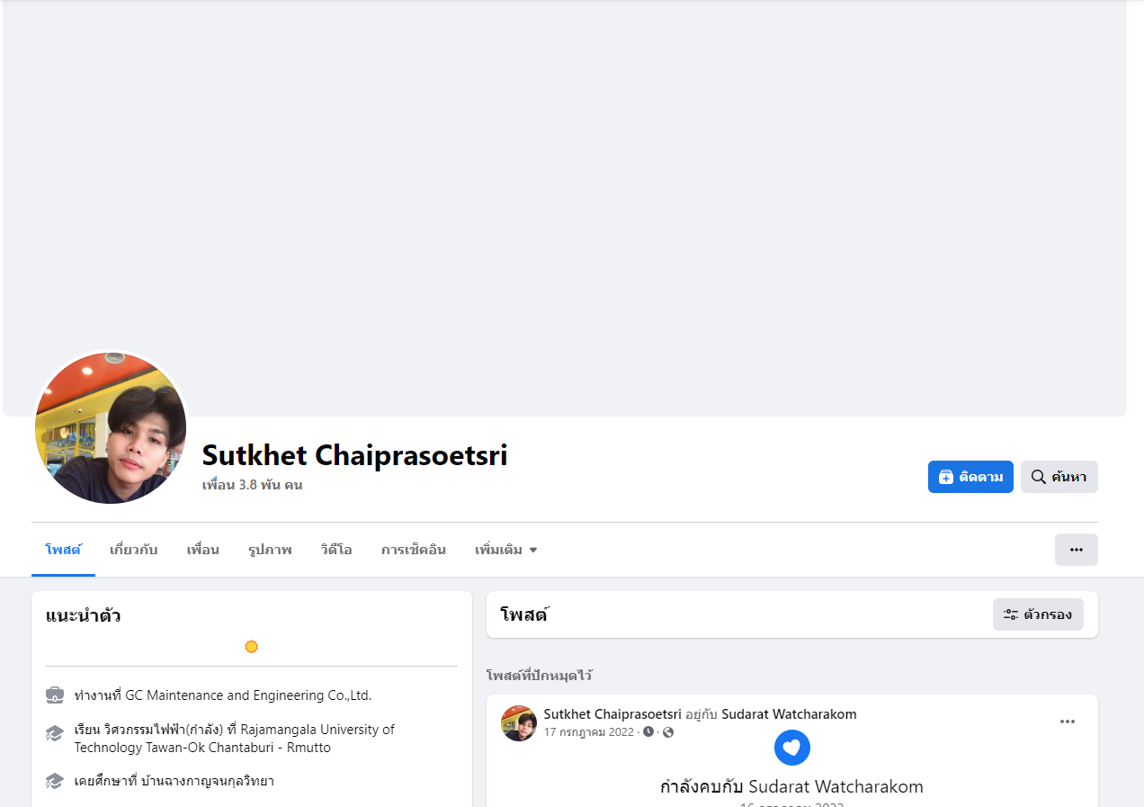This screenshot has height=807, width=1144.
Task: Open the การเช็คอิน tab
Action: 414,550
